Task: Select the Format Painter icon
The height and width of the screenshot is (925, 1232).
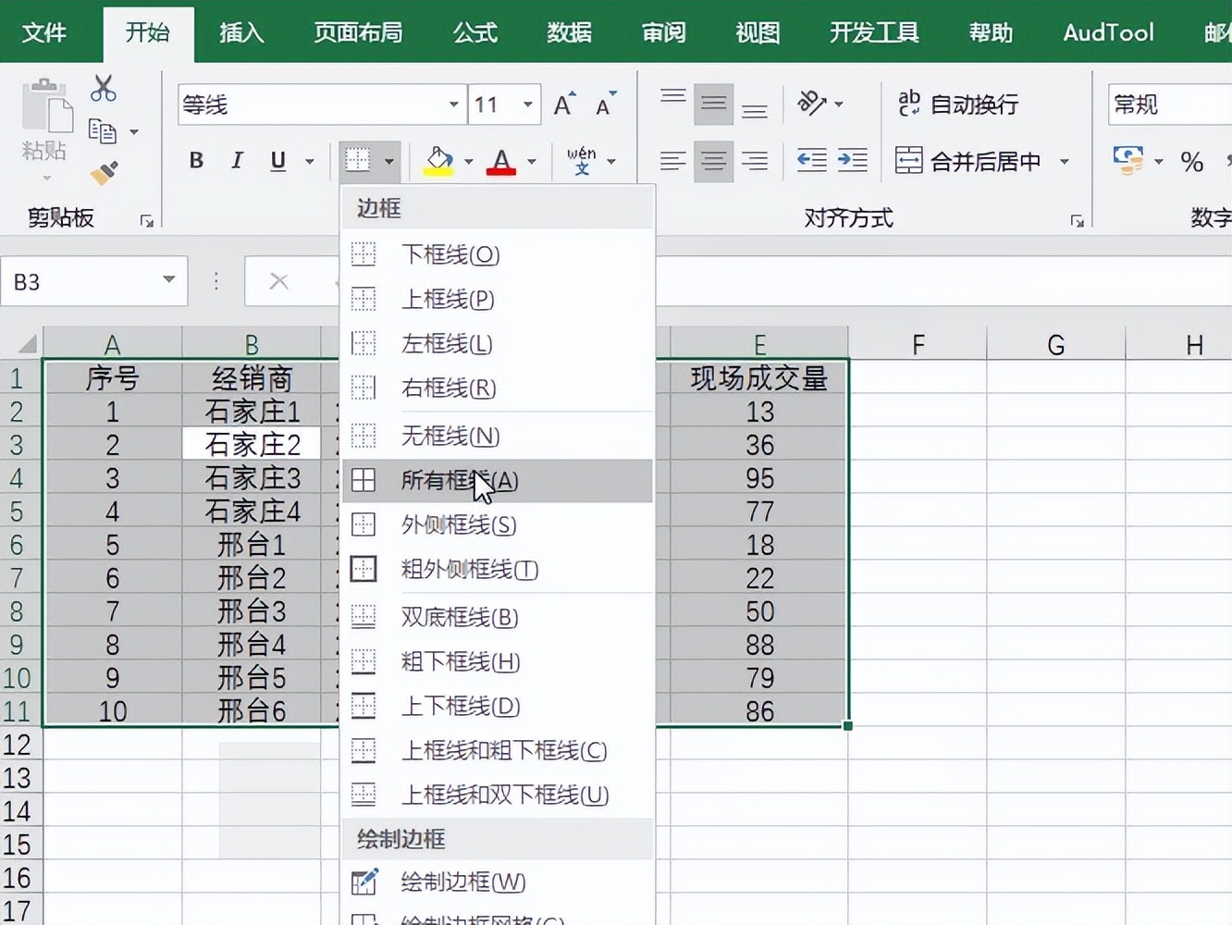Action: pyautogui.click(x=104, y=173)
